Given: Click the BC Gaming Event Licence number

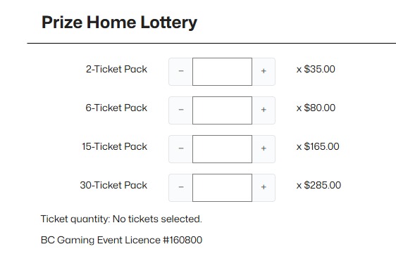Looking at the screenshot, I should pyautogui.click(x=121, y=240).
